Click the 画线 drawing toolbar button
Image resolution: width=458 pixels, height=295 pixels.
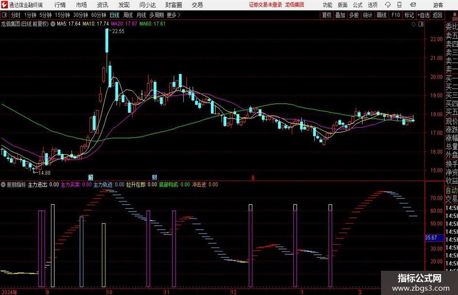(382, 15)
